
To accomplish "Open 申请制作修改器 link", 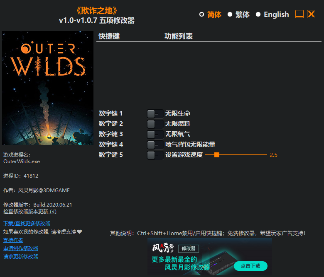I will point(21,248).
